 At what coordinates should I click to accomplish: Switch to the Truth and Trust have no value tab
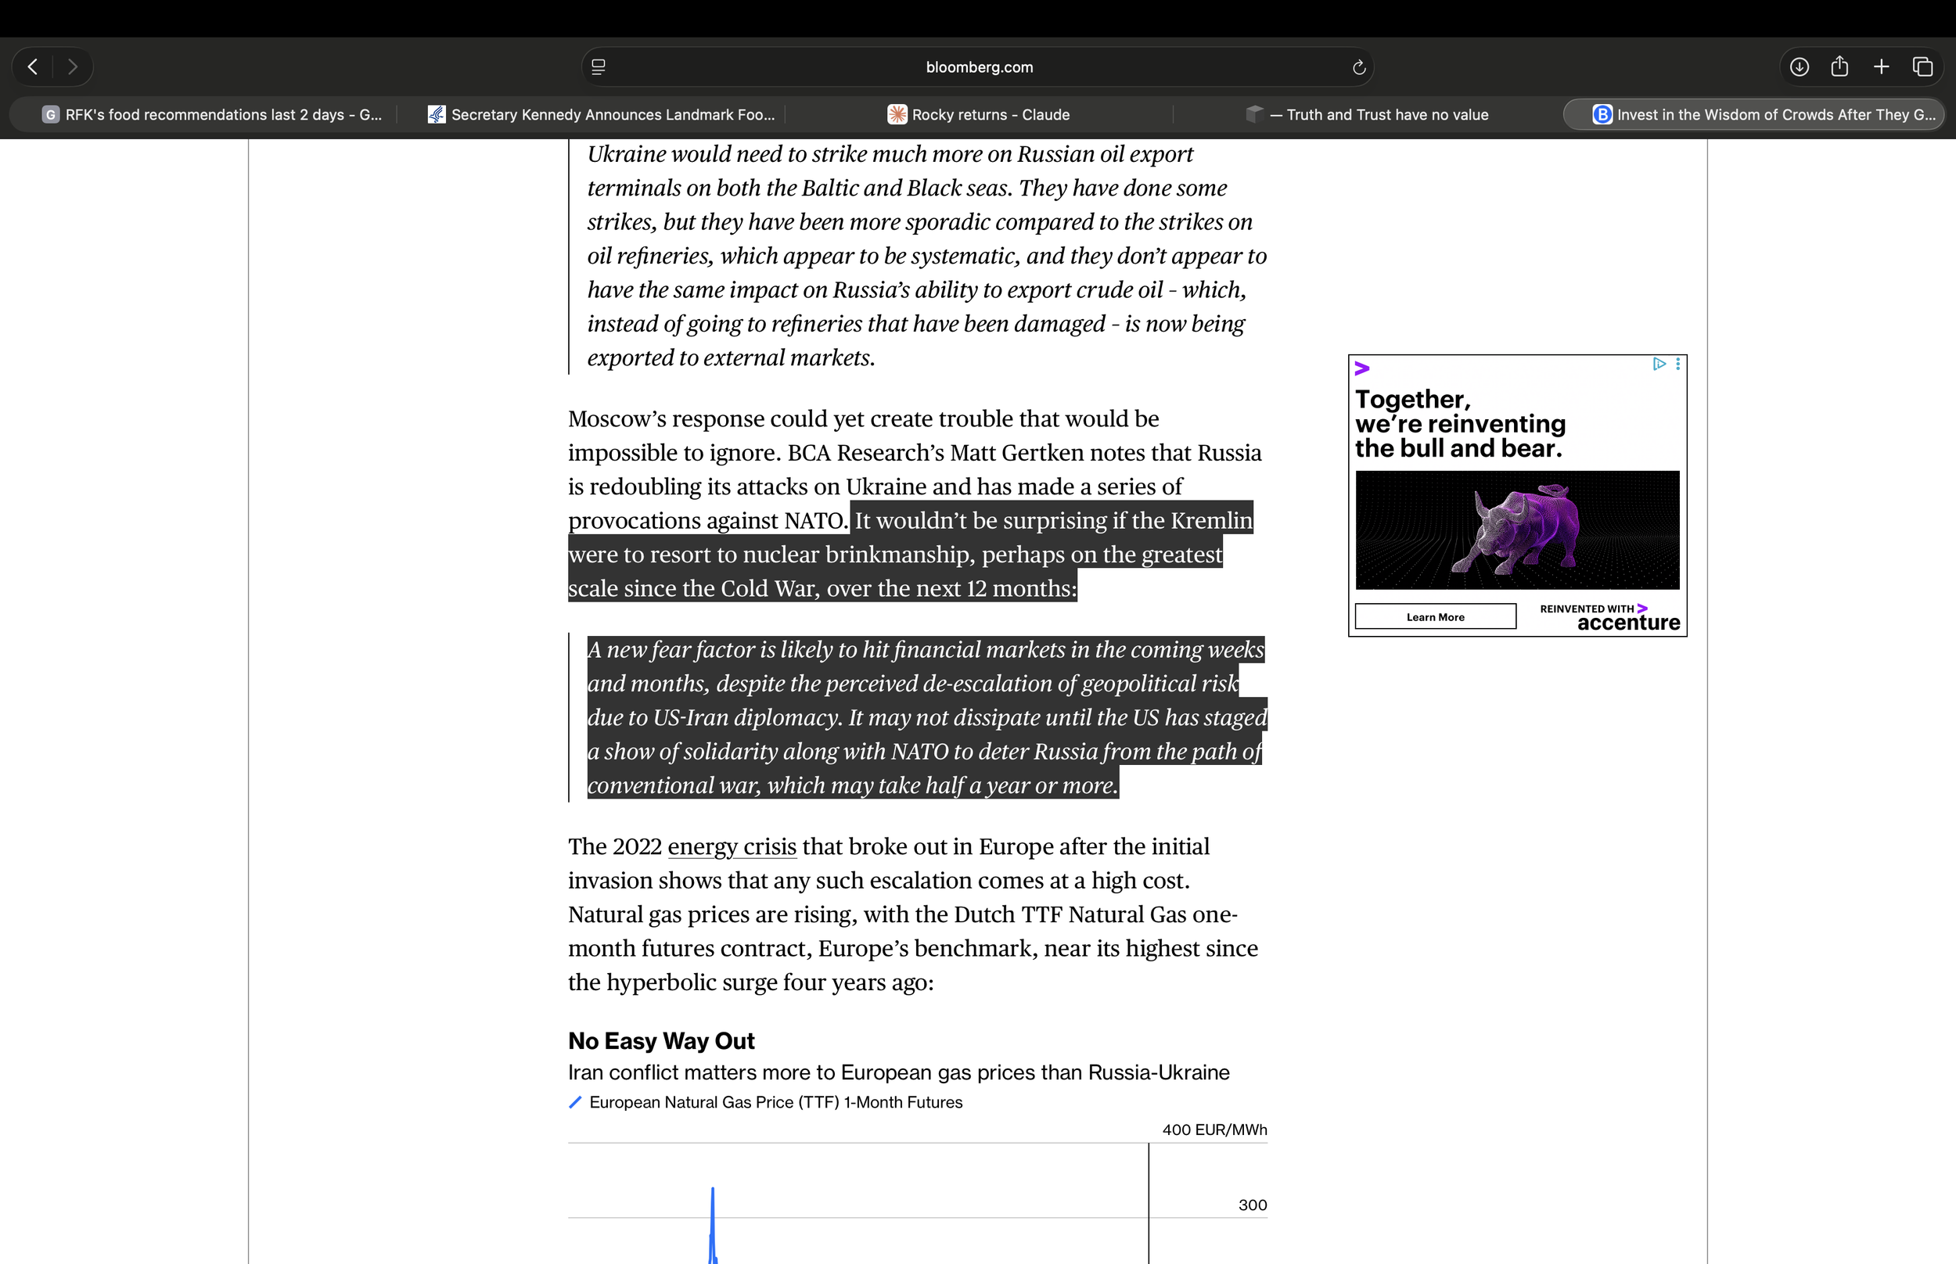point(1367,114)
